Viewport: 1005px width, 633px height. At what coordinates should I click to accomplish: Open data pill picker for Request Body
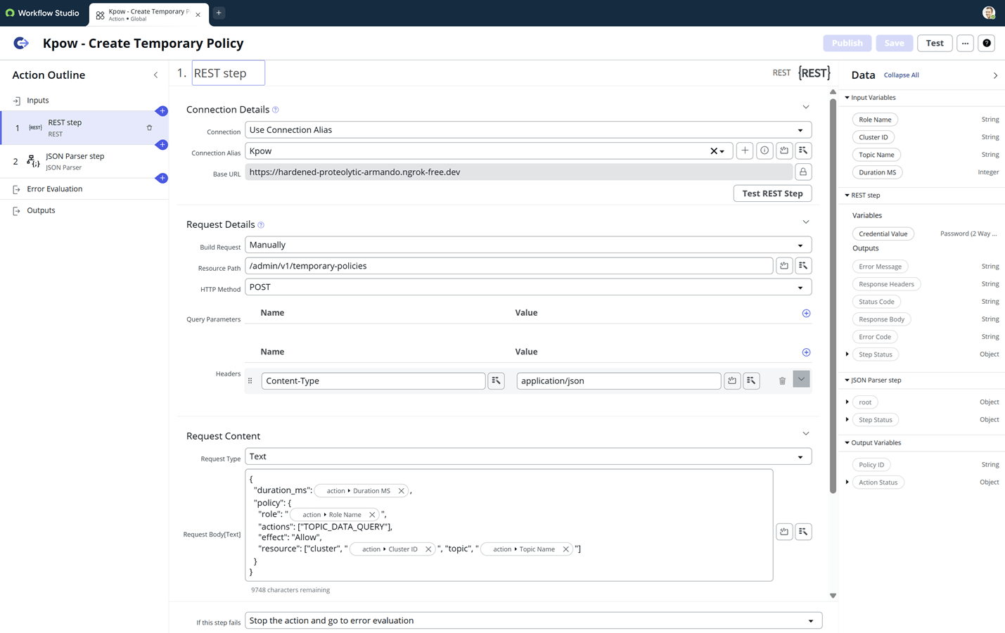coord(803,532)
